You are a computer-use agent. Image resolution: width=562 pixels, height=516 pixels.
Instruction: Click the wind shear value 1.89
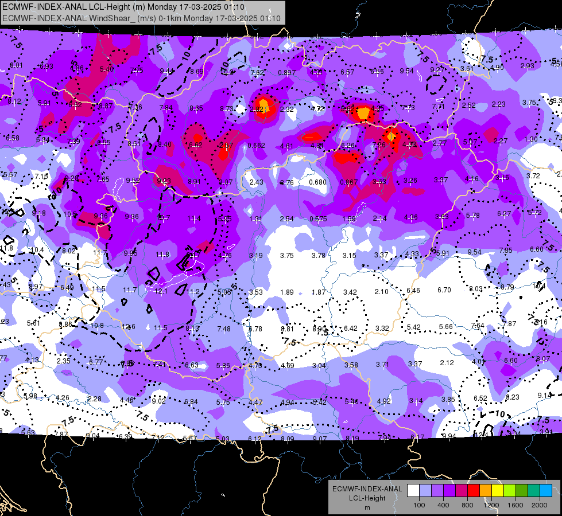[x=286, y=292]
